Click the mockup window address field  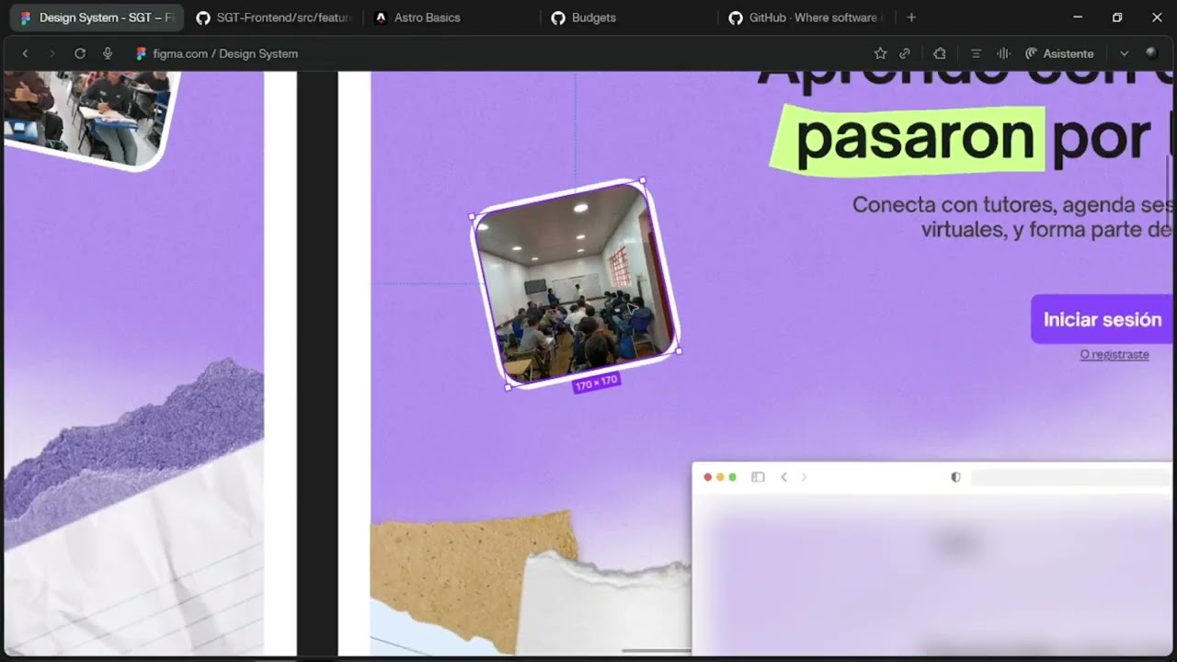coord(1071,477)
